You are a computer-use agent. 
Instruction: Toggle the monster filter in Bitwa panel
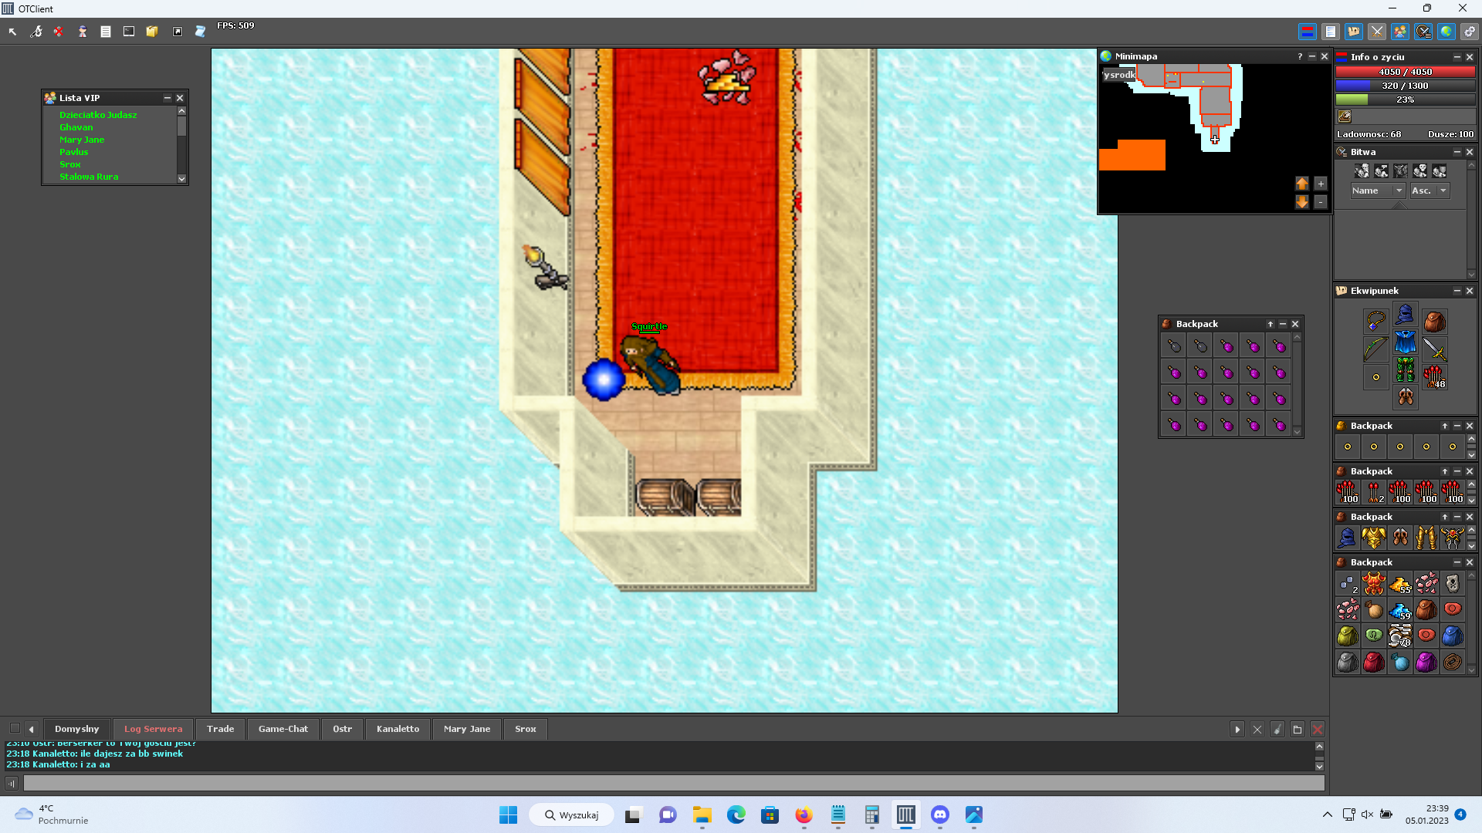coord(1401,171)
